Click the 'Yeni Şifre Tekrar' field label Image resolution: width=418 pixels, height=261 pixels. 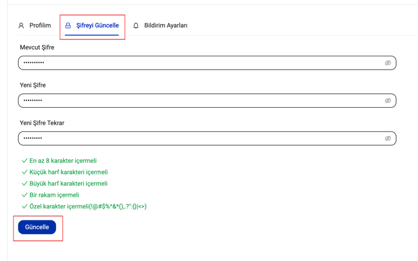coord(42,123)
